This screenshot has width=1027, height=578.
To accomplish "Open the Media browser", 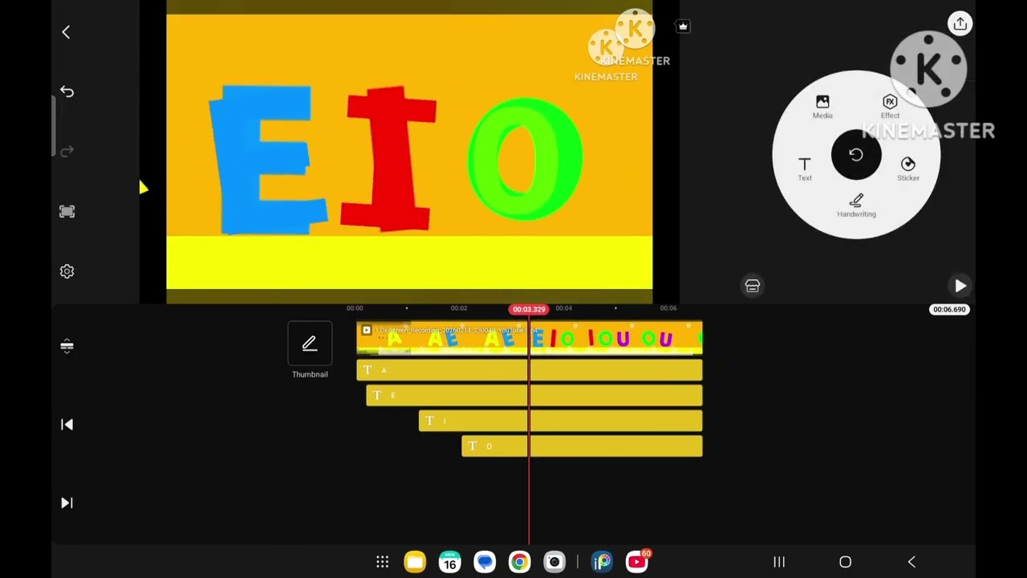I will coord(822,107).
